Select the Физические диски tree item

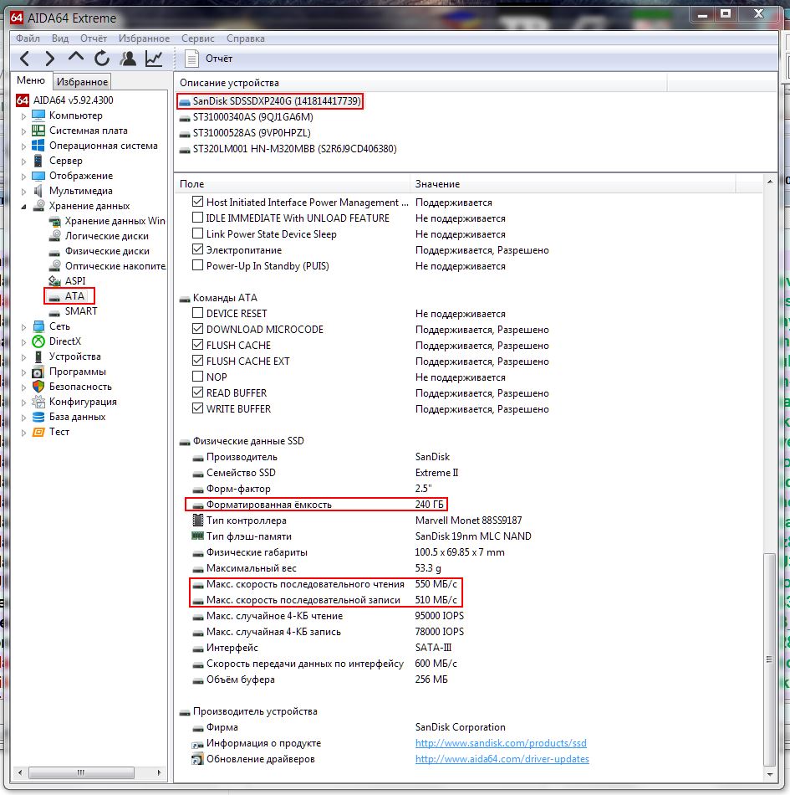click(x=107, y=251)
